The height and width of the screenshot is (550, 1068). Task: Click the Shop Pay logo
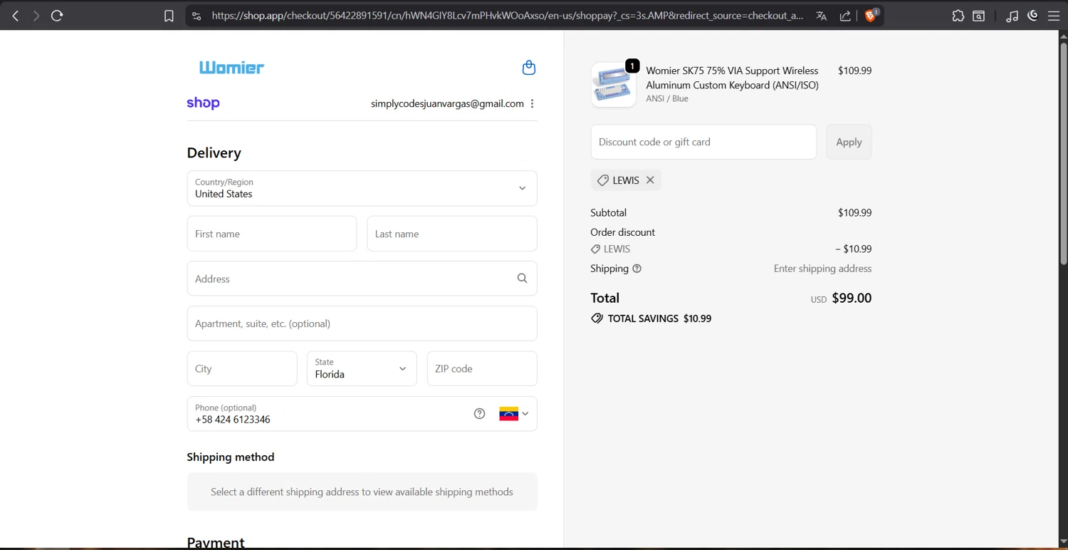point(203,103)
